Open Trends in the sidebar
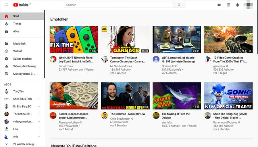Screen dimensions: 258x147 click(x=22, y=24)
